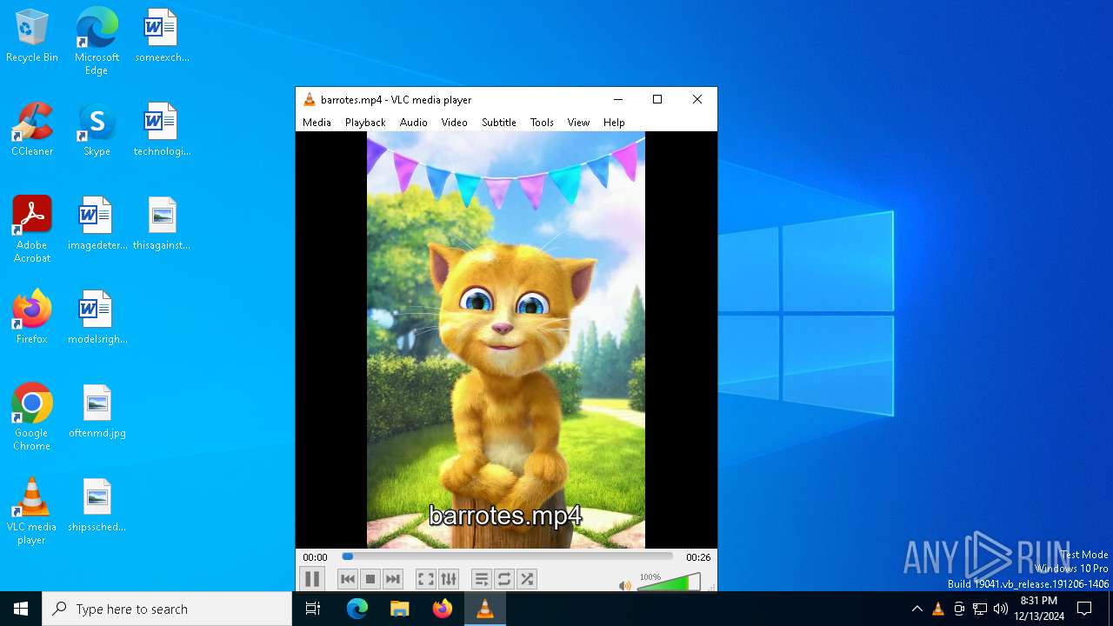Seek using the playback progress bar
The image size is (1113, 626).
[x=507, y=556]
